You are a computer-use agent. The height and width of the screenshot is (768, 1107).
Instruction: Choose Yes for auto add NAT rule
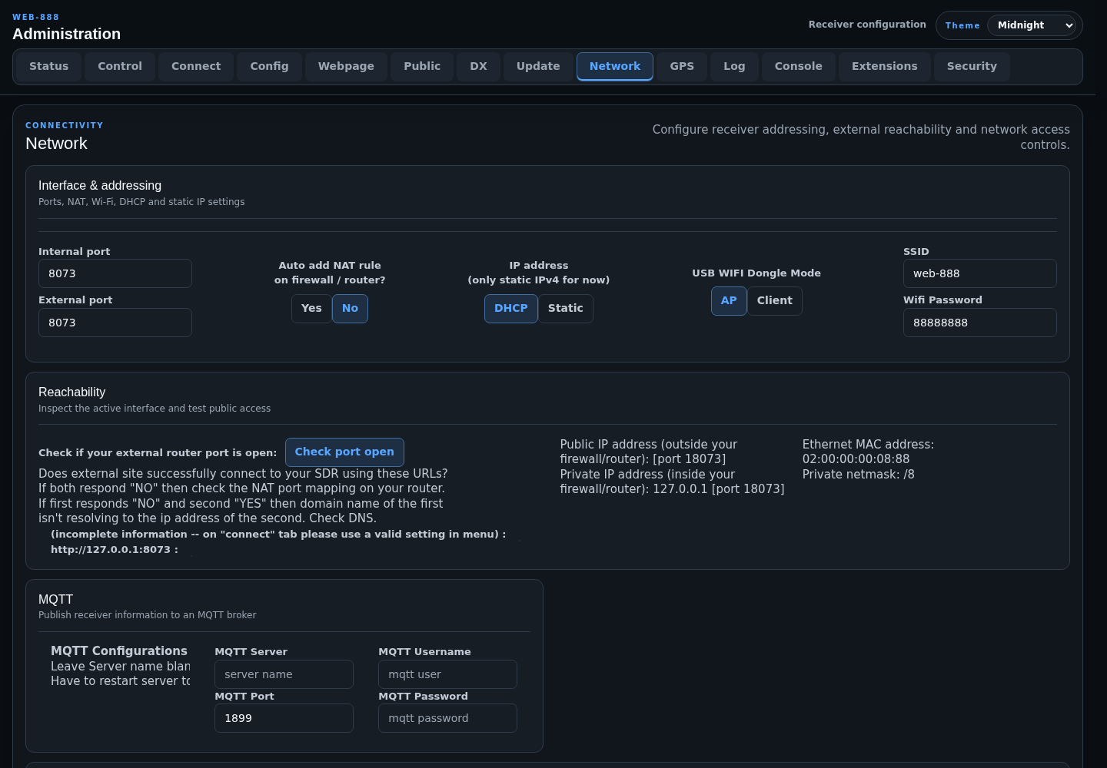[311, 309]
